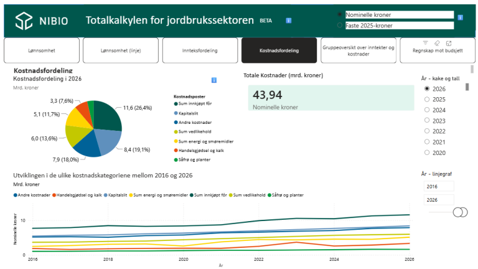Select year 2025 radio button
The image size is (478, 269).
427,99
